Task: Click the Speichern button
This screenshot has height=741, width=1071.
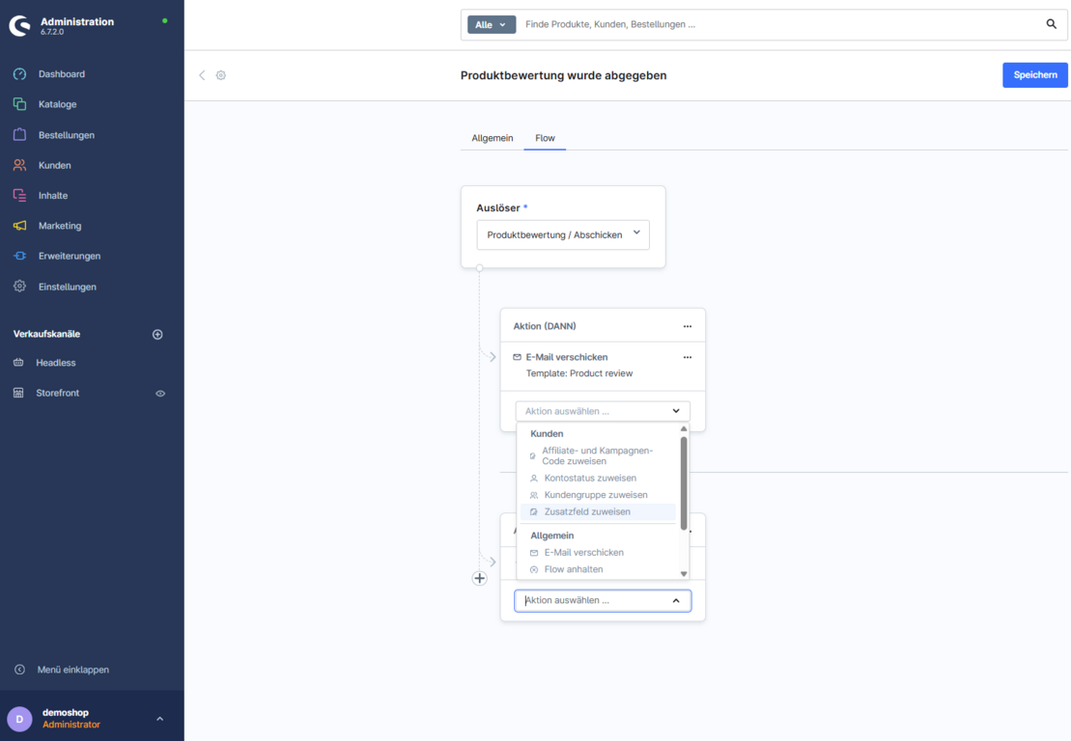Action: [1034, 75]
